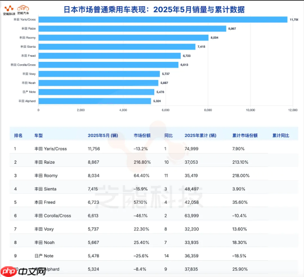Viewport: 304px width, 277px height.
Task: Click the 芝能汽车 car logo
Action: tap(23, 10)
